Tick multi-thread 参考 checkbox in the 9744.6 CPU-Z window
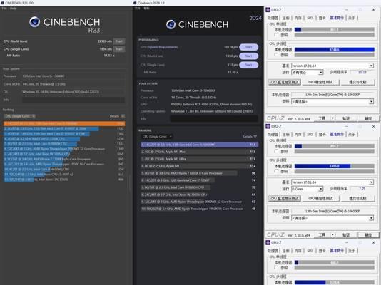Screen dimensions: 381x285 click(276, 55)
